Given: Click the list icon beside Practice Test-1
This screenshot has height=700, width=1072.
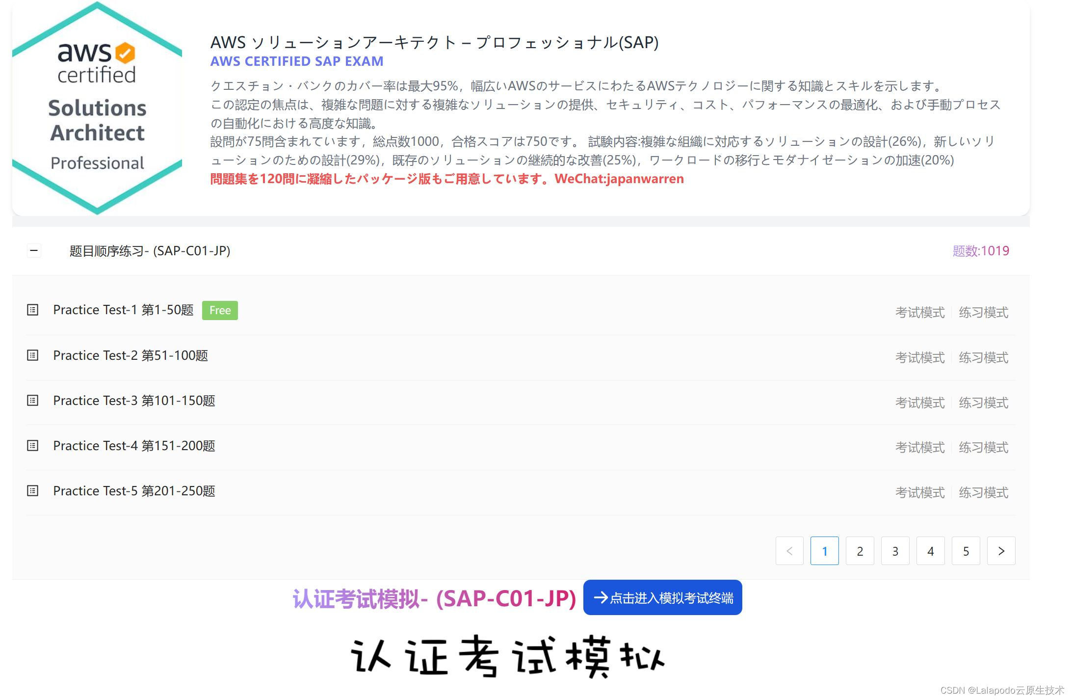Looking at the screenshot, I should [x=32, y=310].
